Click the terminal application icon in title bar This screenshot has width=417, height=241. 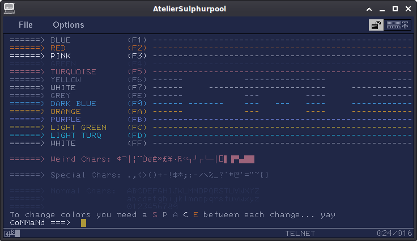click(9, 9)
